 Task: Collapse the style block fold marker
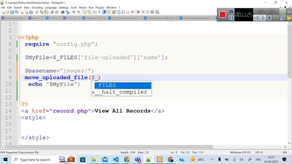(x=20, y=118)
